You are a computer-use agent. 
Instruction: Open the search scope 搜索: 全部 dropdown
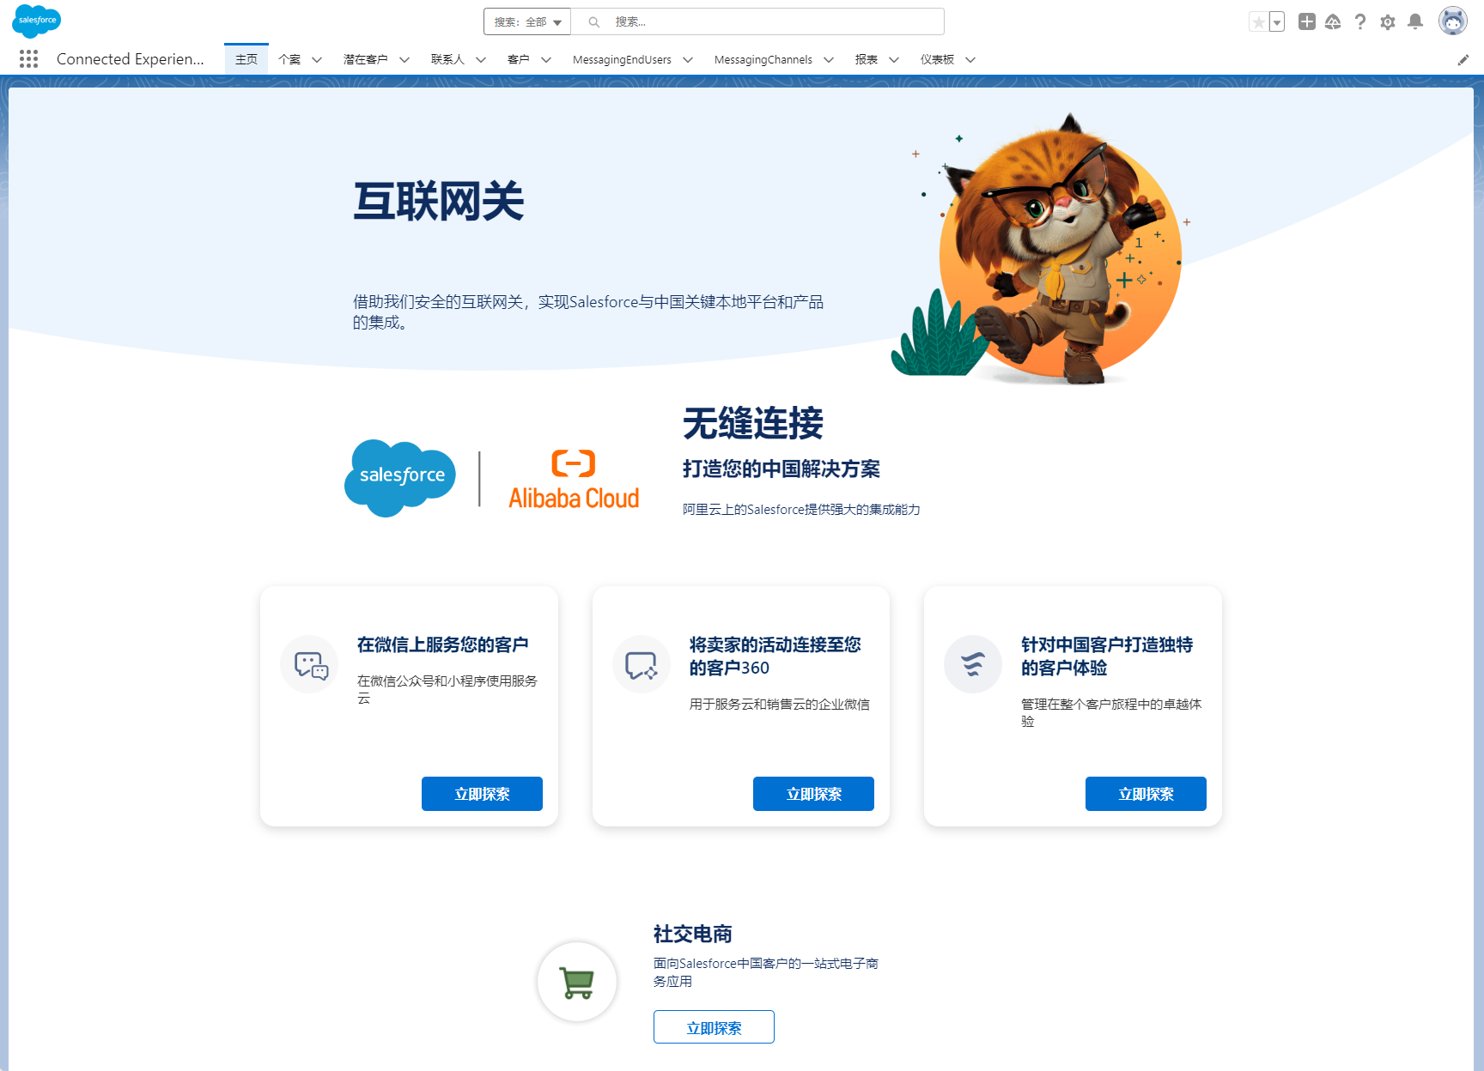527,22
